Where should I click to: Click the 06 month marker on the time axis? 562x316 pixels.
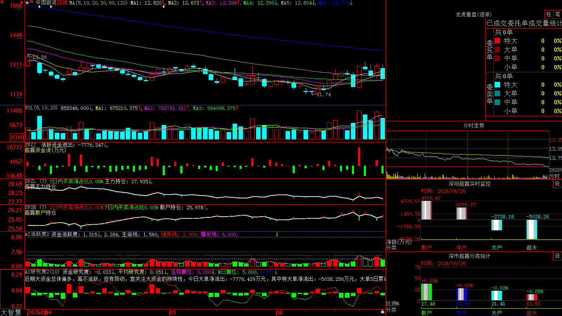coord(279,312)
